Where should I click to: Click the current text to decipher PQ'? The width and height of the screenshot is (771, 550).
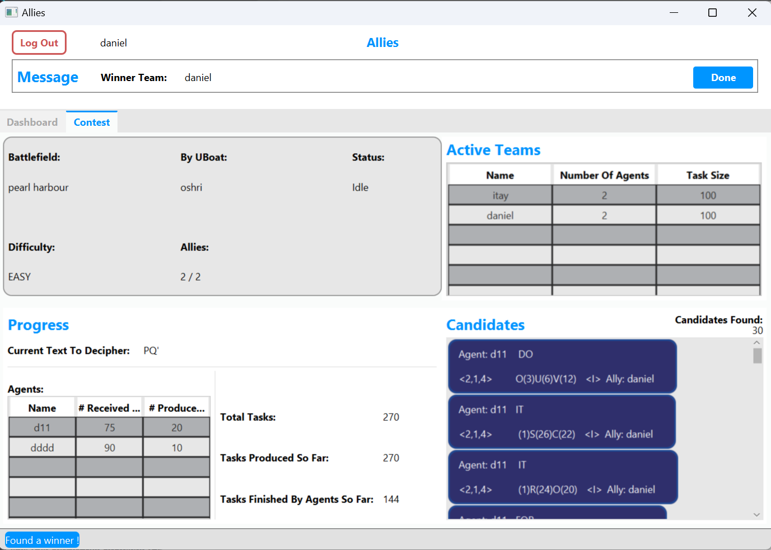(x=151, y=350)
